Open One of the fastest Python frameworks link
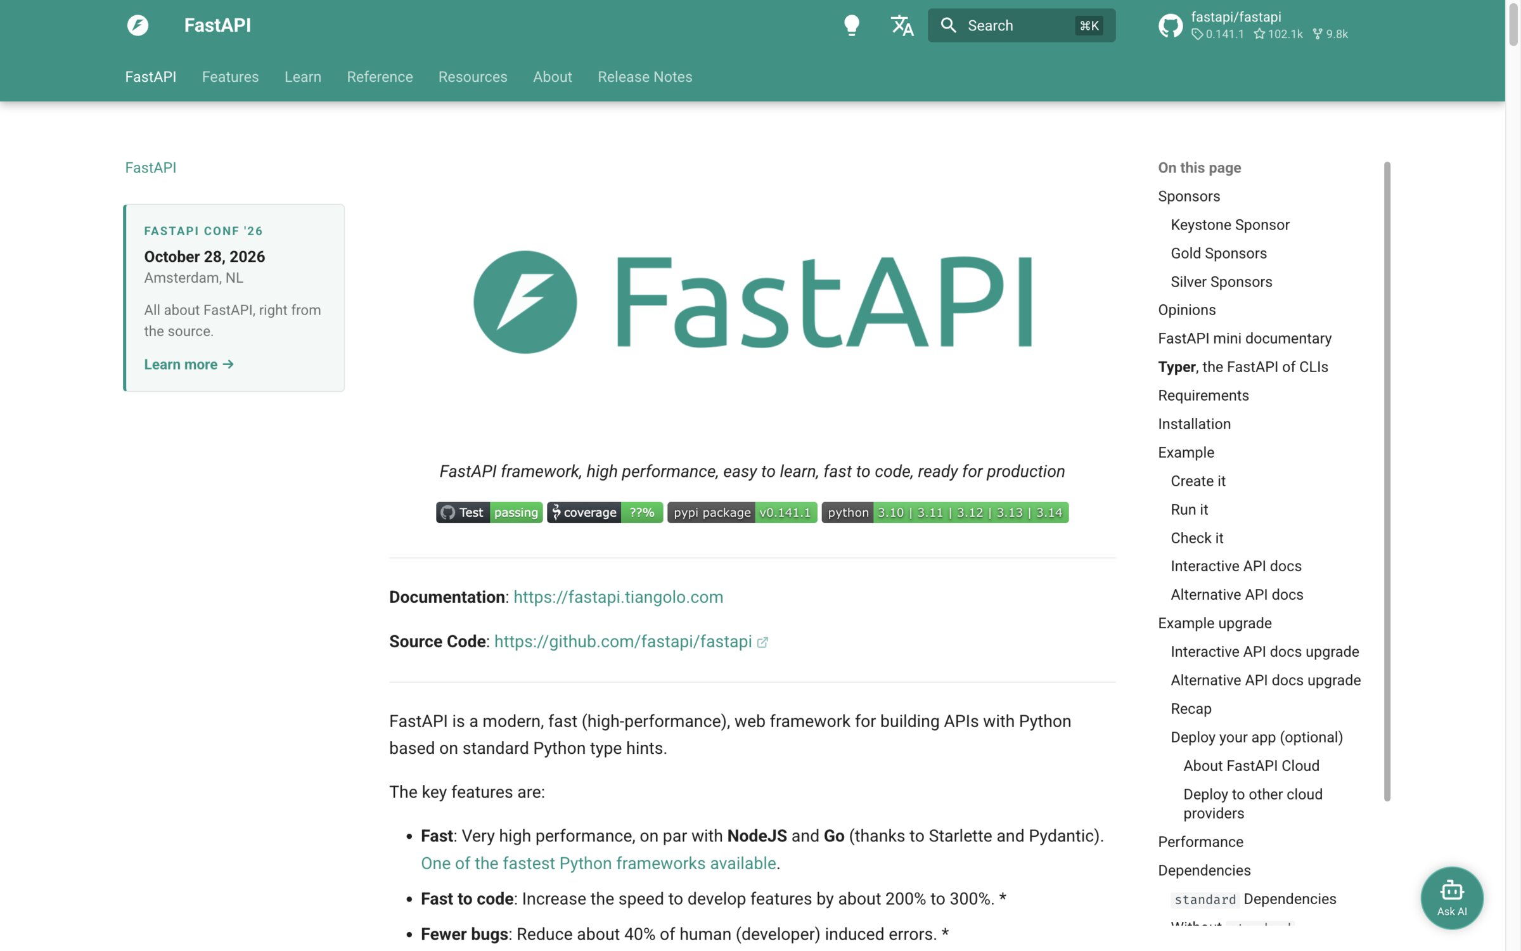The height and width of the screenshot is (951, 1521). (598, 864)
